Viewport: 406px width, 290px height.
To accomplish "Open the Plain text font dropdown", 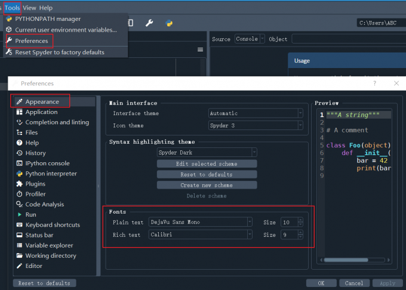I will point(200,222).
